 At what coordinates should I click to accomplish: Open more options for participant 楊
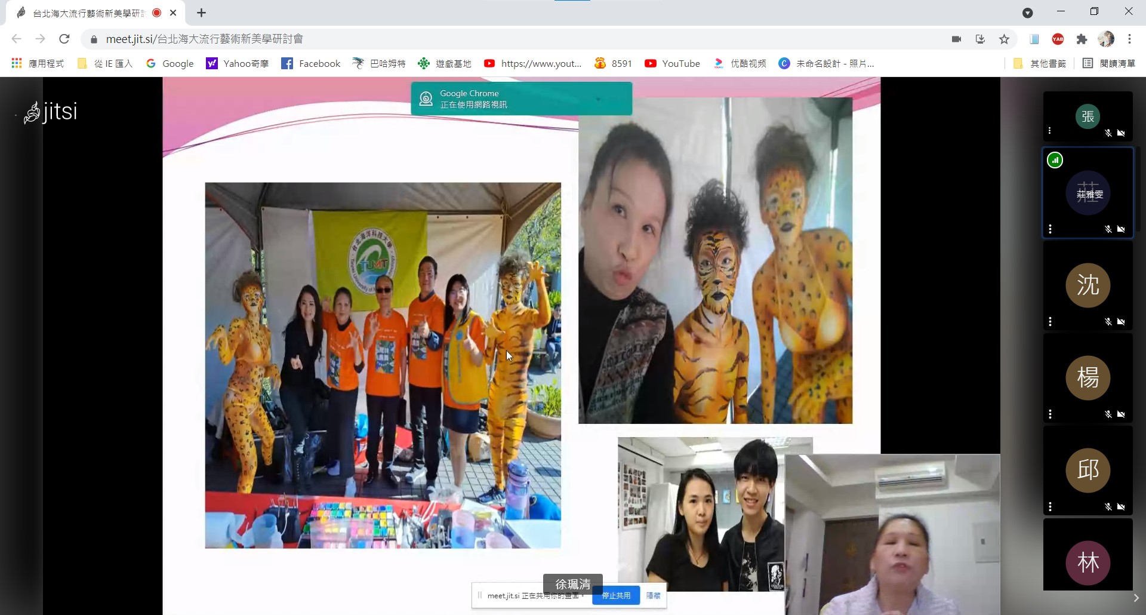coord(1050,414)
